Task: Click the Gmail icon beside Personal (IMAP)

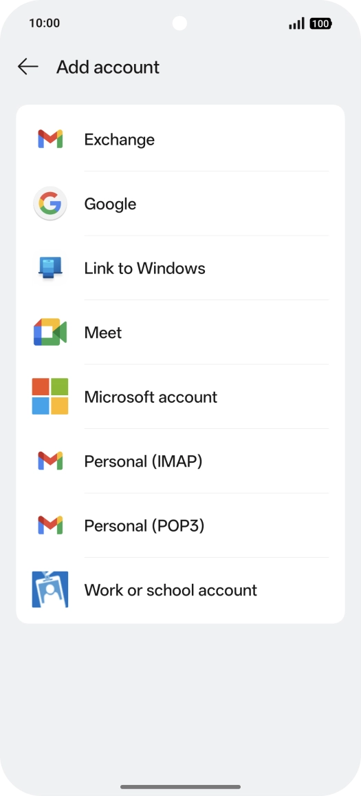Action: 50,461
